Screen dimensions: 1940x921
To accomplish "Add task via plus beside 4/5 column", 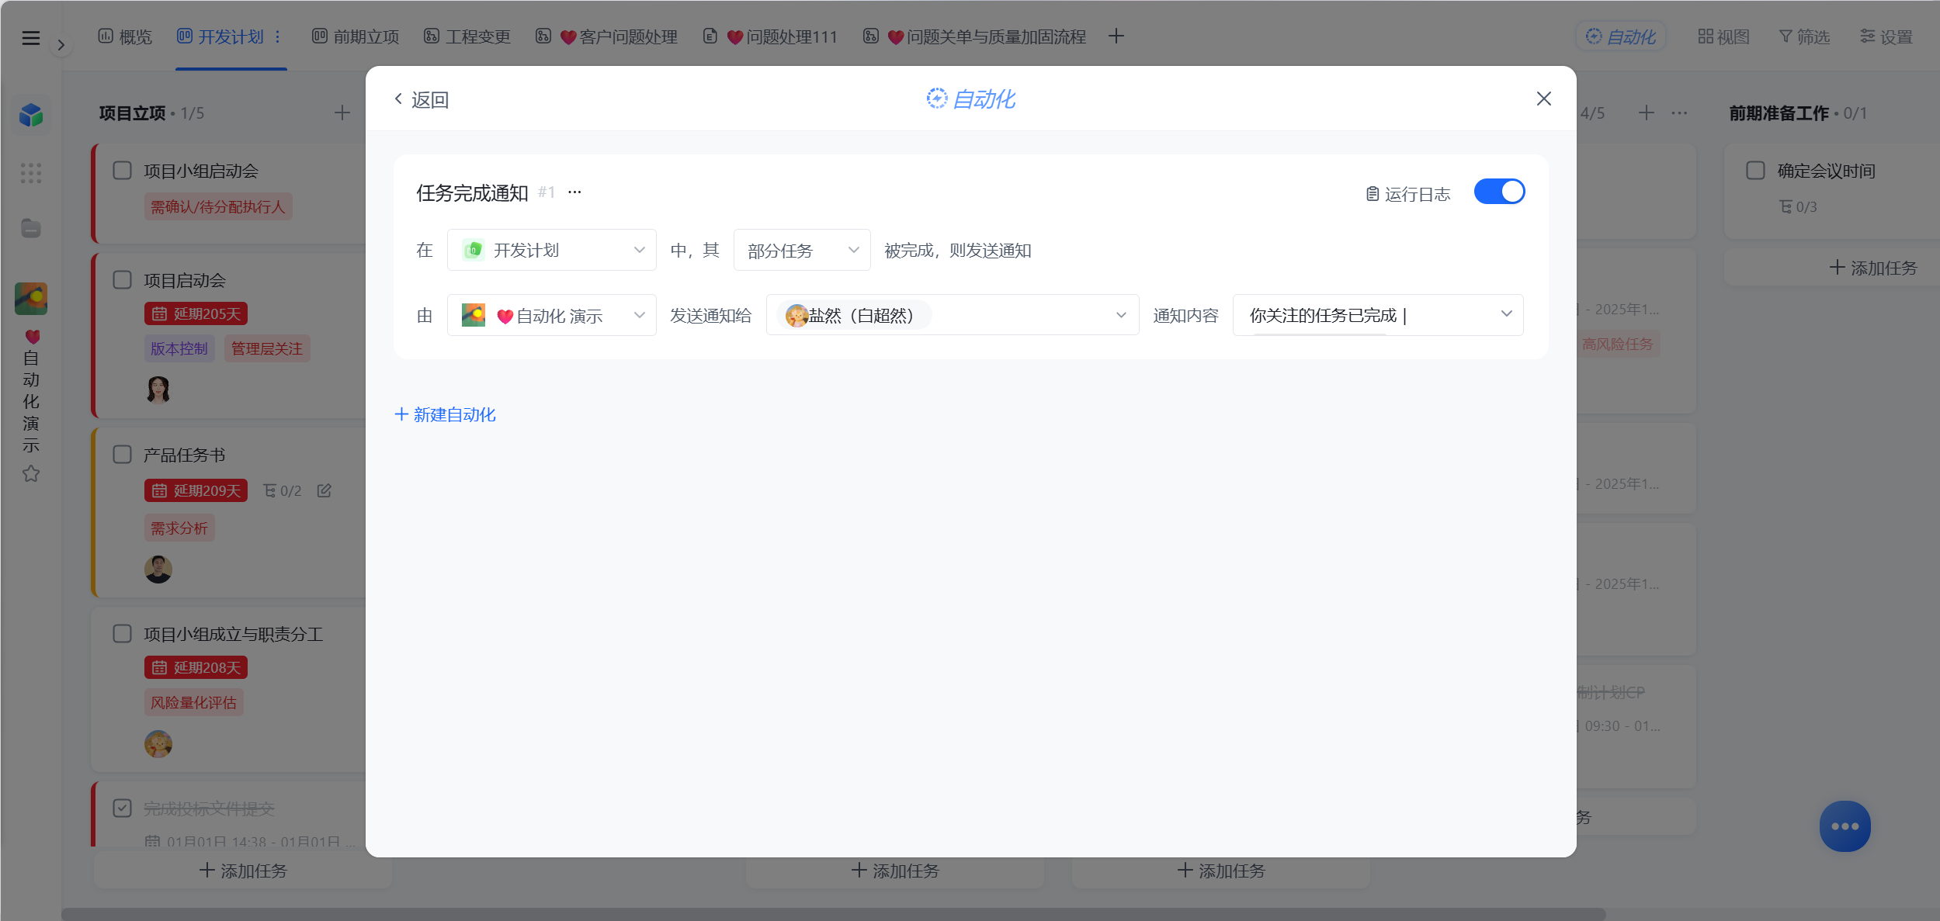I will point(1646,113).
